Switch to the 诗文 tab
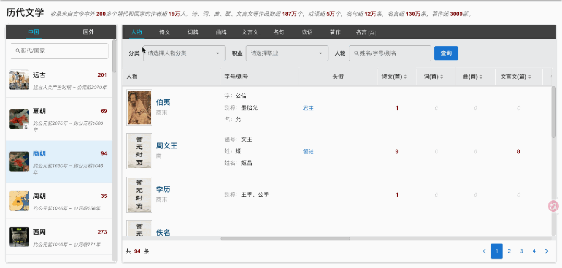Image resolution: width=562 pixels, height=268 pixels. click(x=165, y=32)
